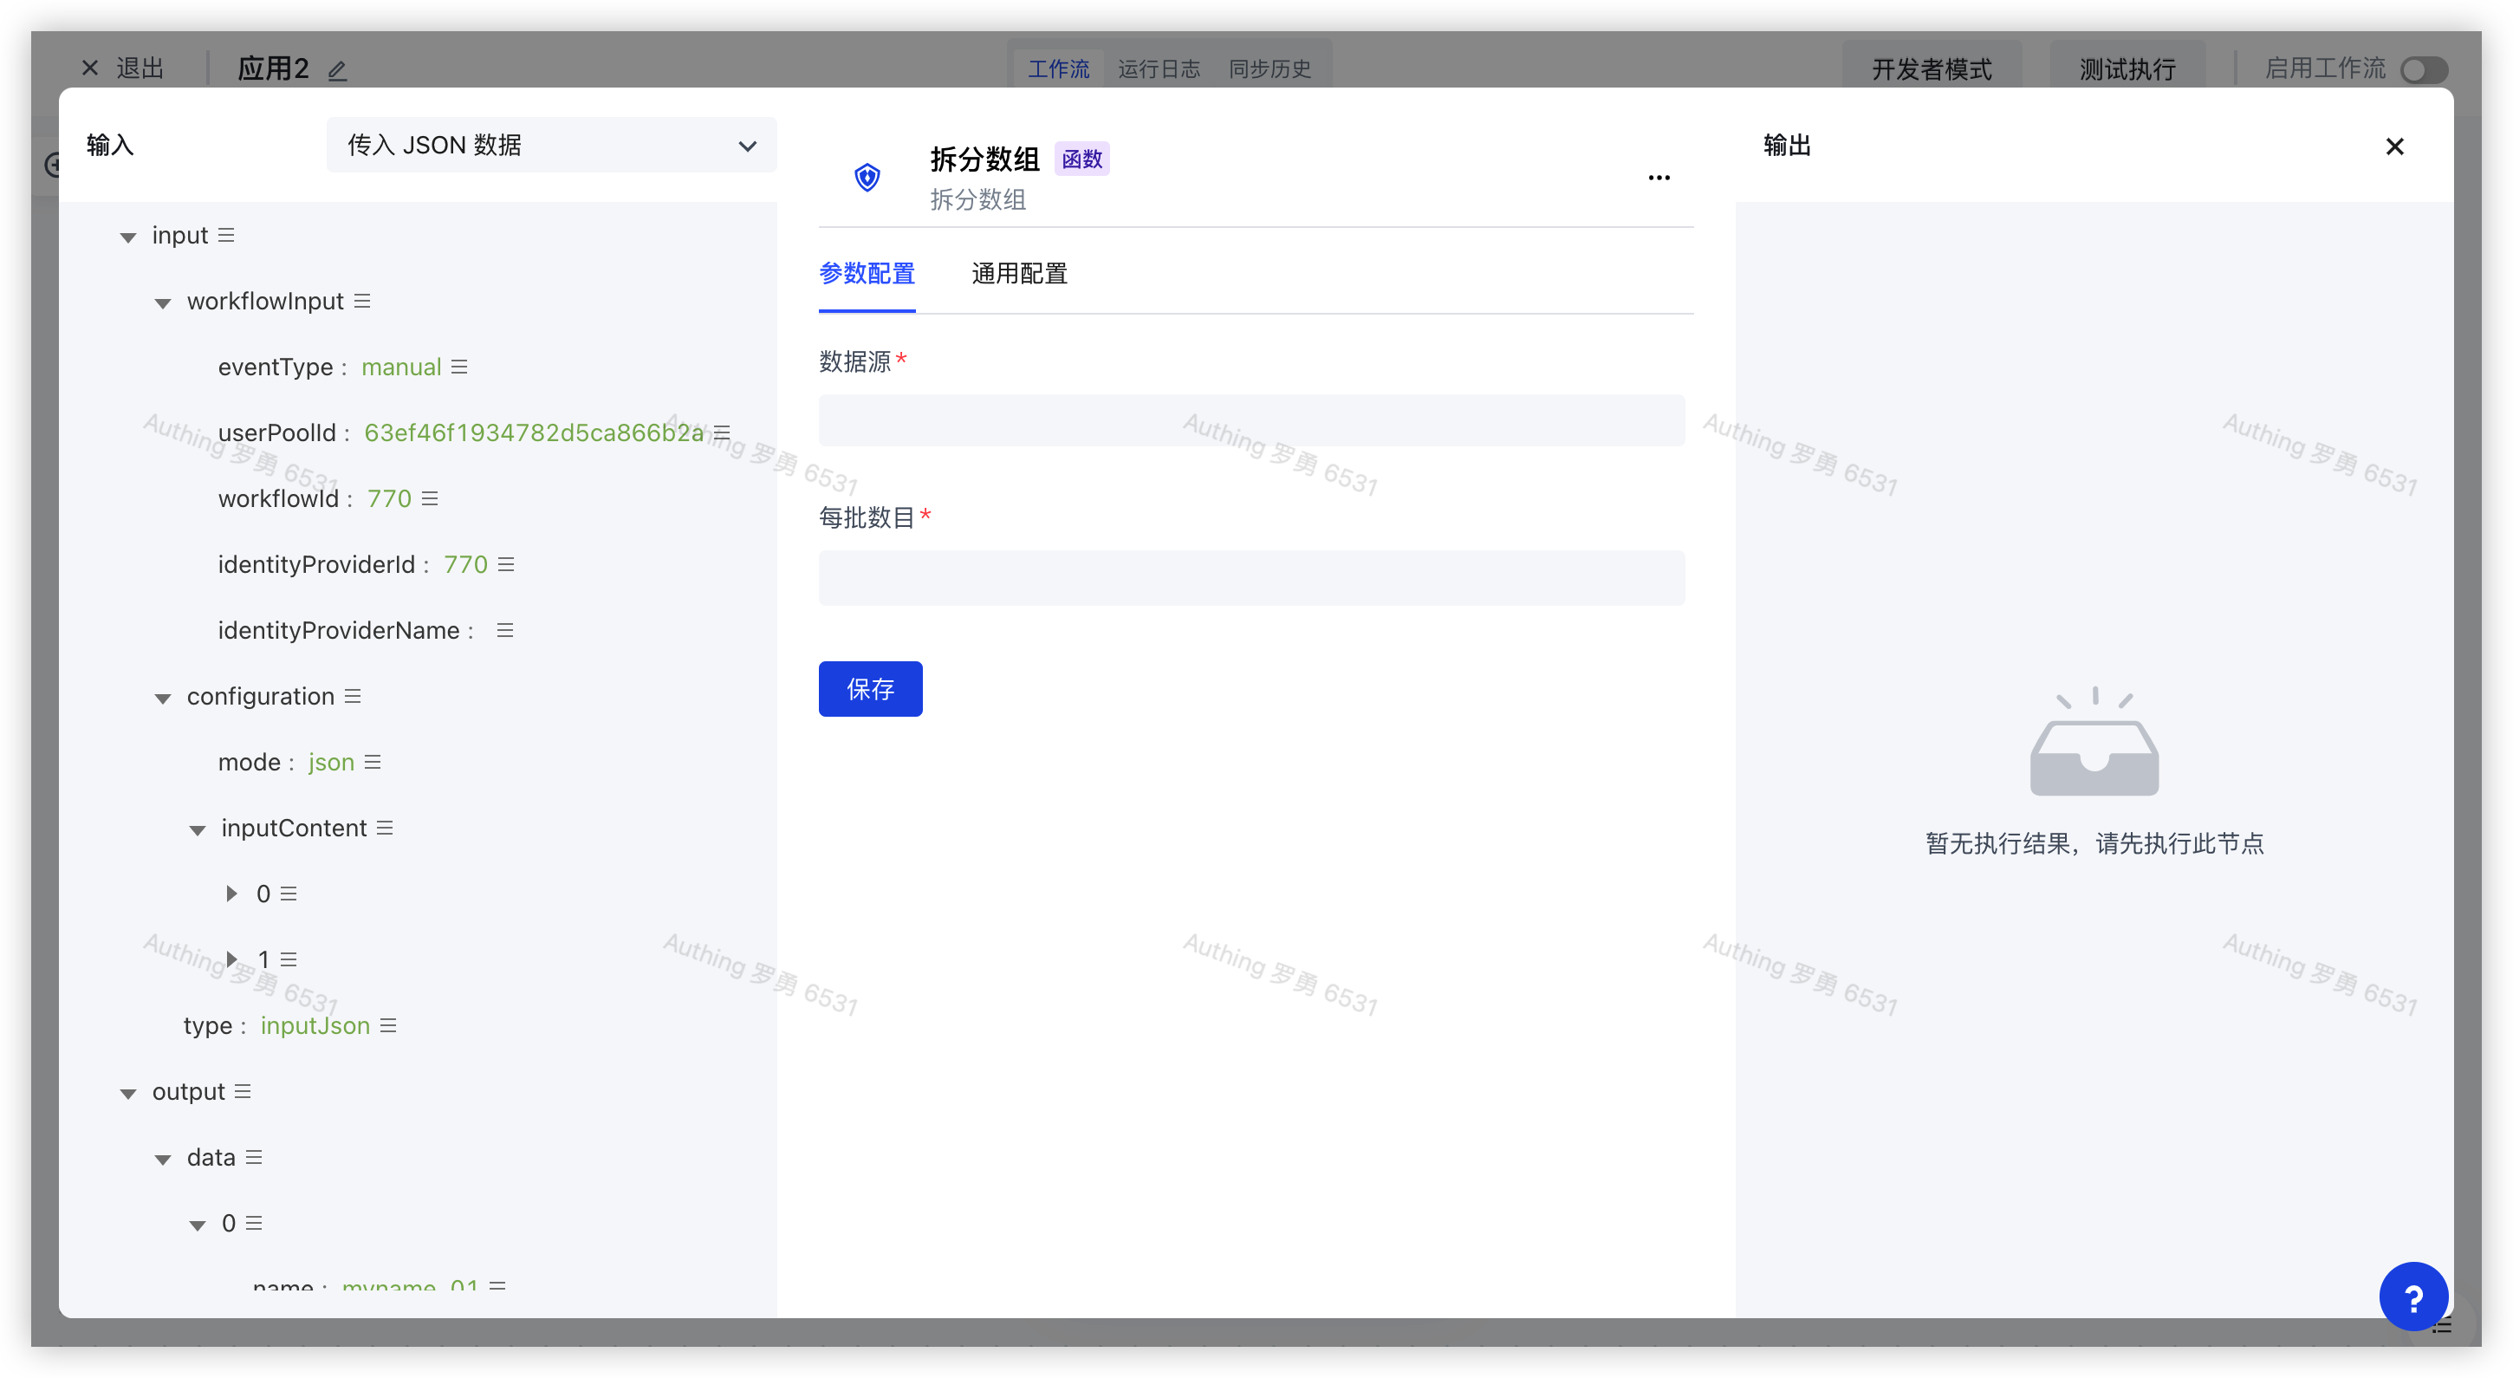Click the drag handle icon next to userPoolId

pos(722,432)
